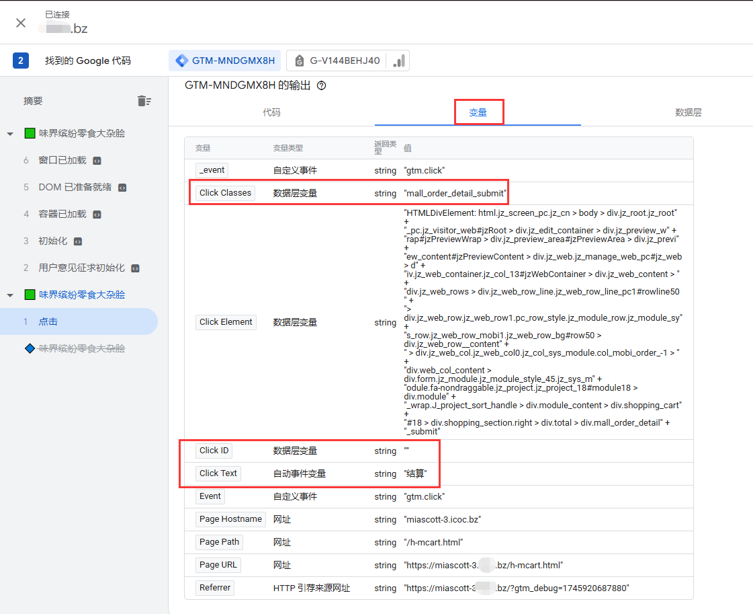
Task: Select event 4 容器已加载
Action: (62, 214)
